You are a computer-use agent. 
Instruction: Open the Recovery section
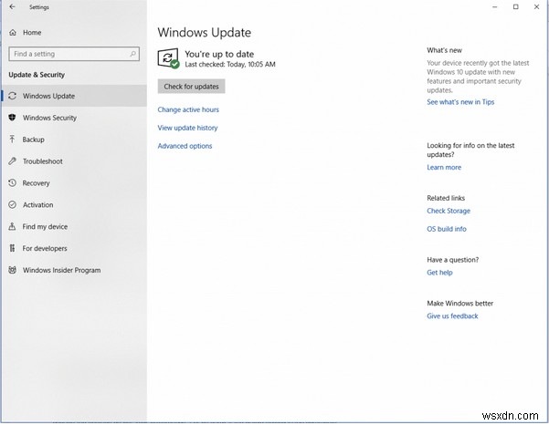coord(74,182)
